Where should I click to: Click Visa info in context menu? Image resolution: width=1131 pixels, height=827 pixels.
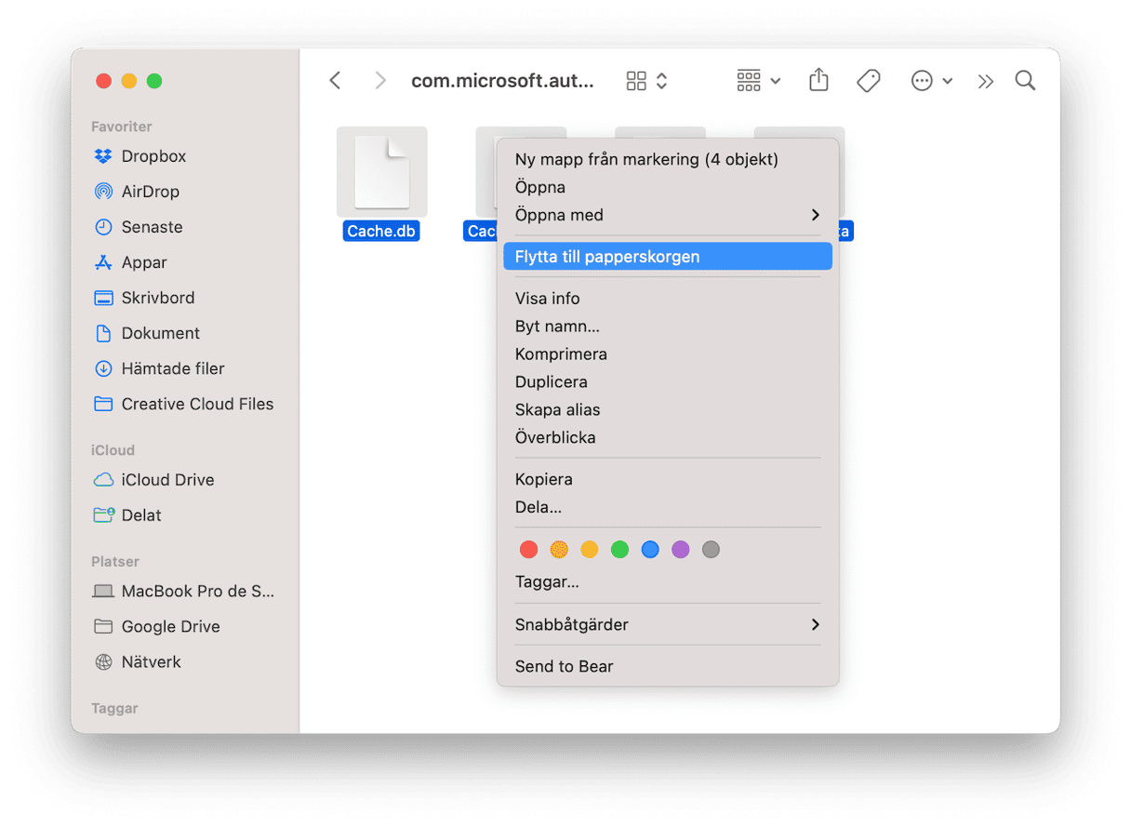547,299
